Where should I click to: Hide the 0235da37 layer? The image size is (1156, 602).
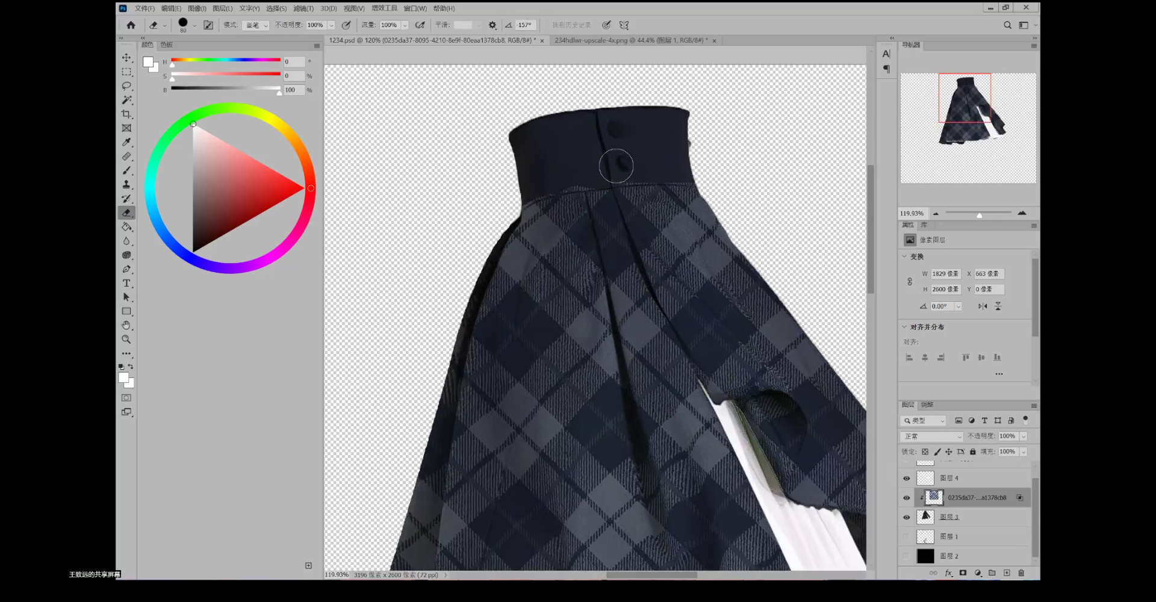(906, 498)
